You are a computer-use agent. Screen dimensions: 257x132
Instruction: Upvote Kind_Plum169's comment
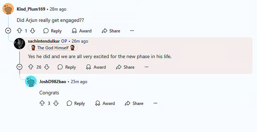19,31
